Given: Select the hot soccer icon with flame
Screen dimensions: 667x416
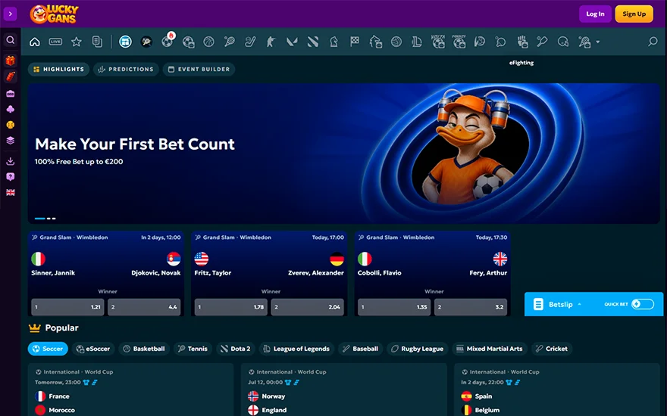Looking at the screenshot, I should coord(168,41).
